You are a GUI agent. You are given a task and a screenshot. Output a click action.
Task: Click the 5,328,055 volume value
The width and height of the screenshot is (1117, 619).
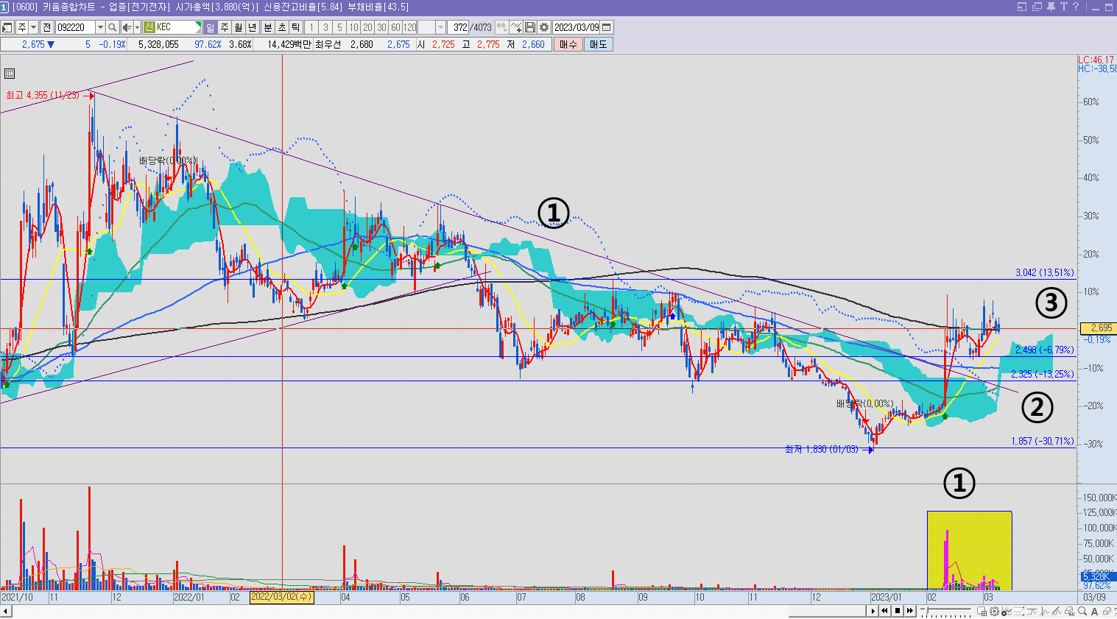click(x=158, y=44)
